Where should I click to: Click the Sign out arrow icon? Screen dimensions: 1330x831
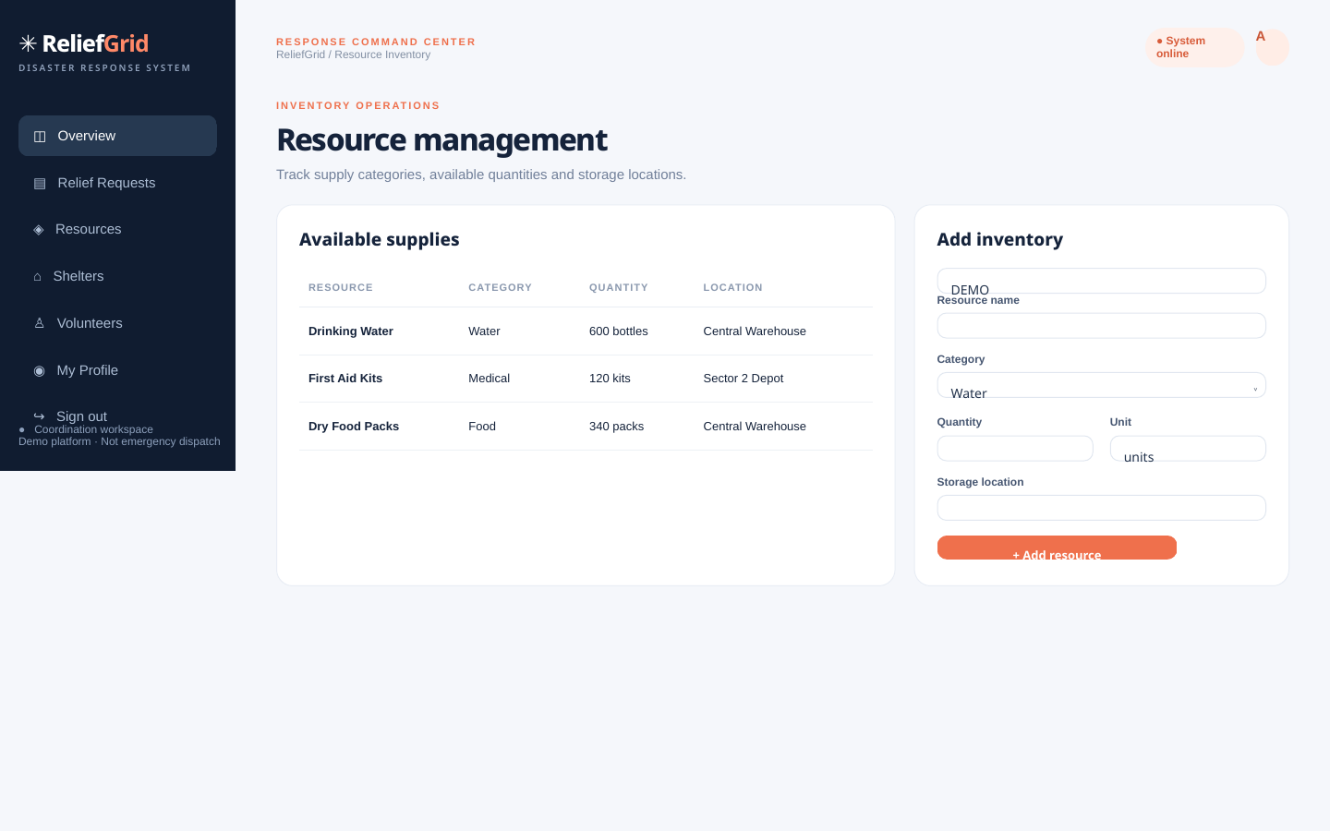39,416
